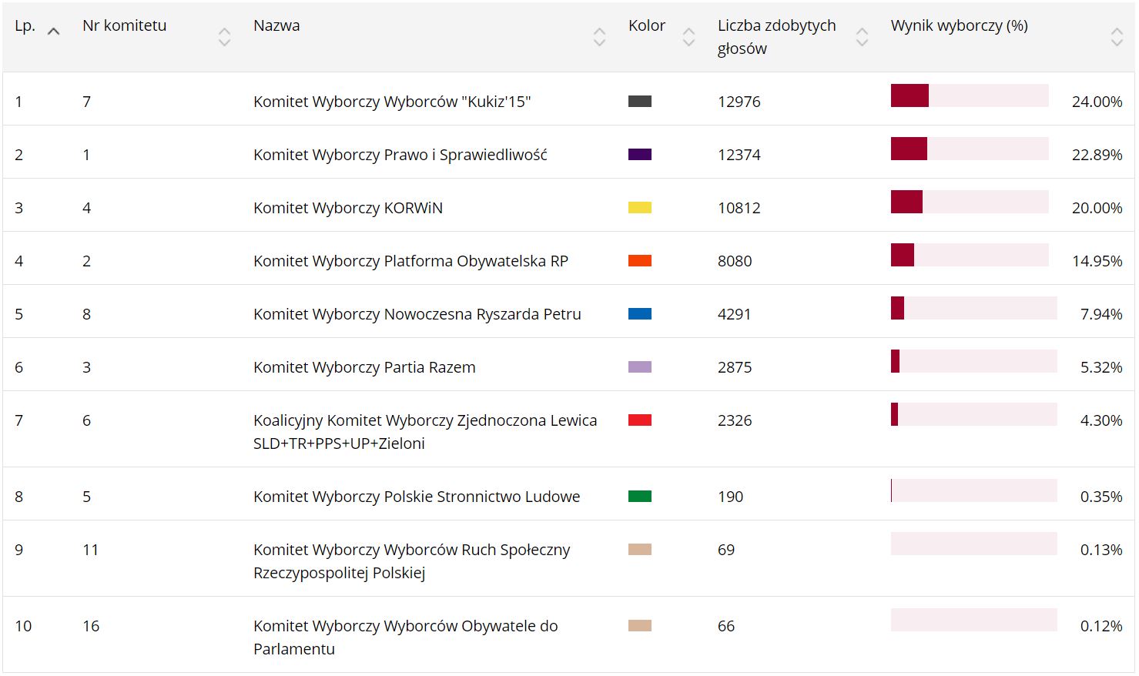Click the 24.00% result bar for Kukiz'15
This screenshot has width=1139, height=676.
969,95
